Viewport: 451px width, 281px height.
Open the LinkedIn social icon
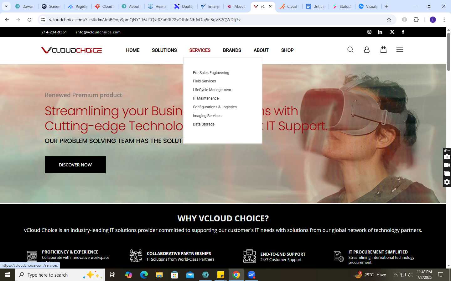[x=380, y=32]
